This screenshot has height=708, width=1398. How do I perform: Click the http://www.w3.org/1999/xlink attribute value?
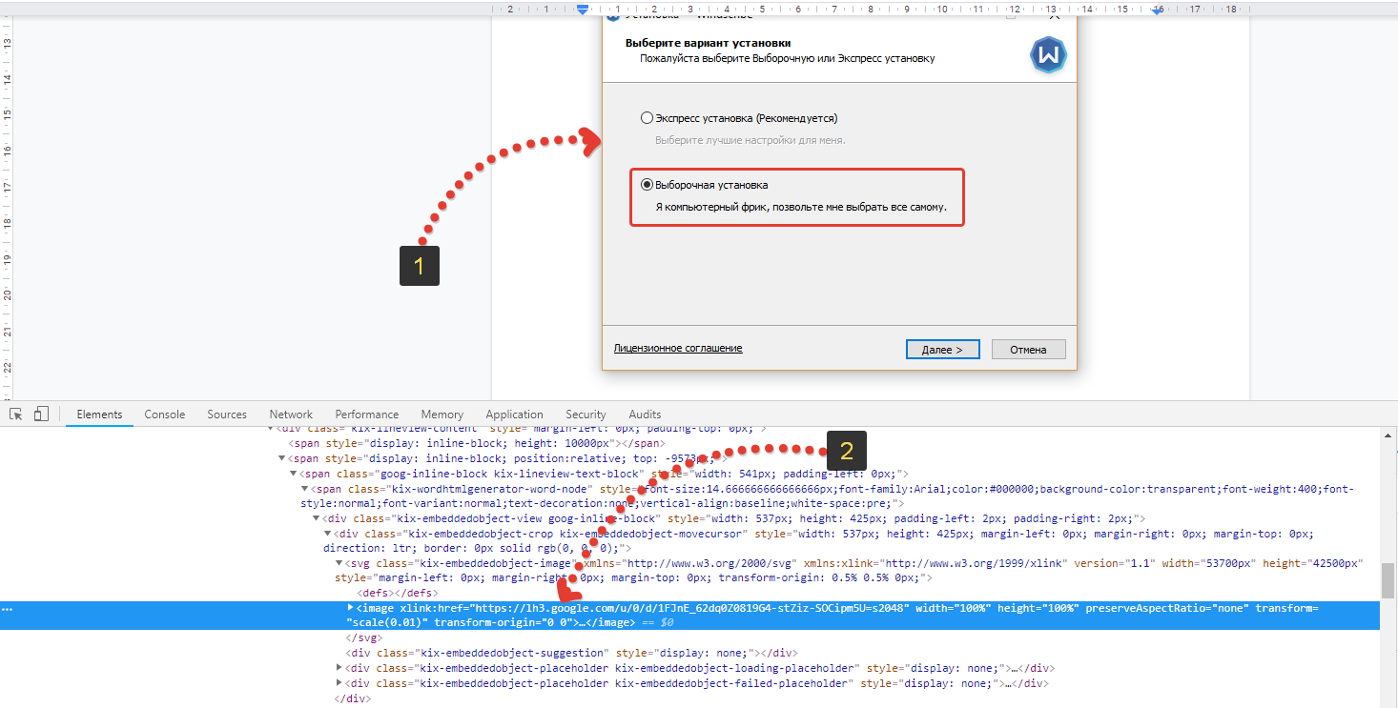[972, 563]
